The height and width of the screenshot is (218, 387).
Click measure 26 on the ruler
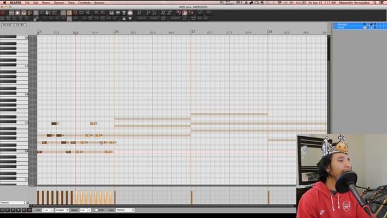tap(116, 31)
